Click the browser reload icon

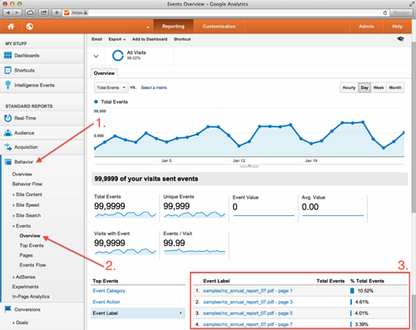click(x=385, y=12)
